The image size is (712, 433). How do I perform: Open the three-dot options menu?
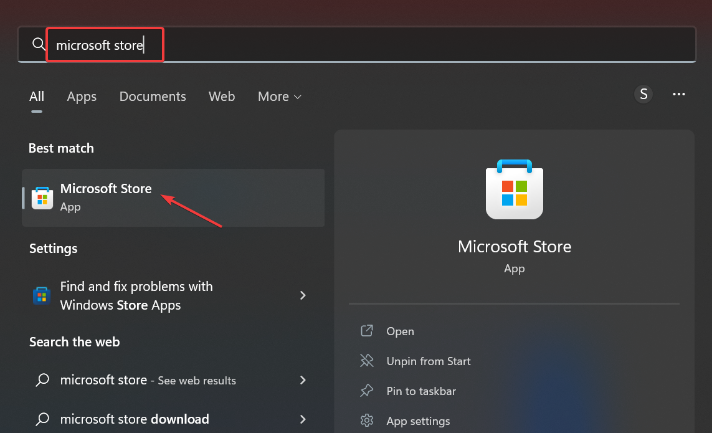tap(679, 94)
